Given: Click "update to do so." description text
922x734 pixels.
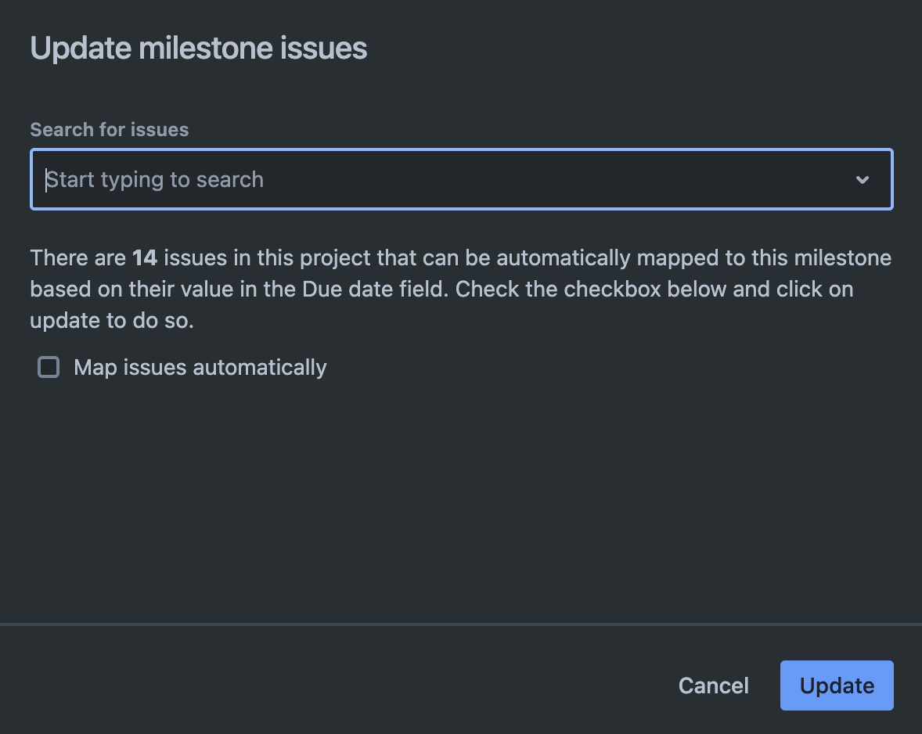Looking at the screenshot, I should tap(112, 321).
